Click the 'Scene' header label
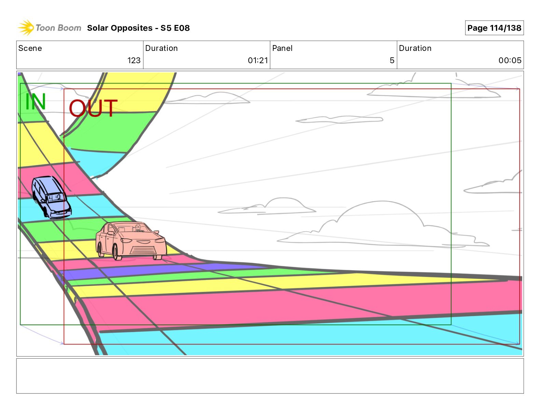This screenshot has width=541, height=418. (x=30, y=48)
